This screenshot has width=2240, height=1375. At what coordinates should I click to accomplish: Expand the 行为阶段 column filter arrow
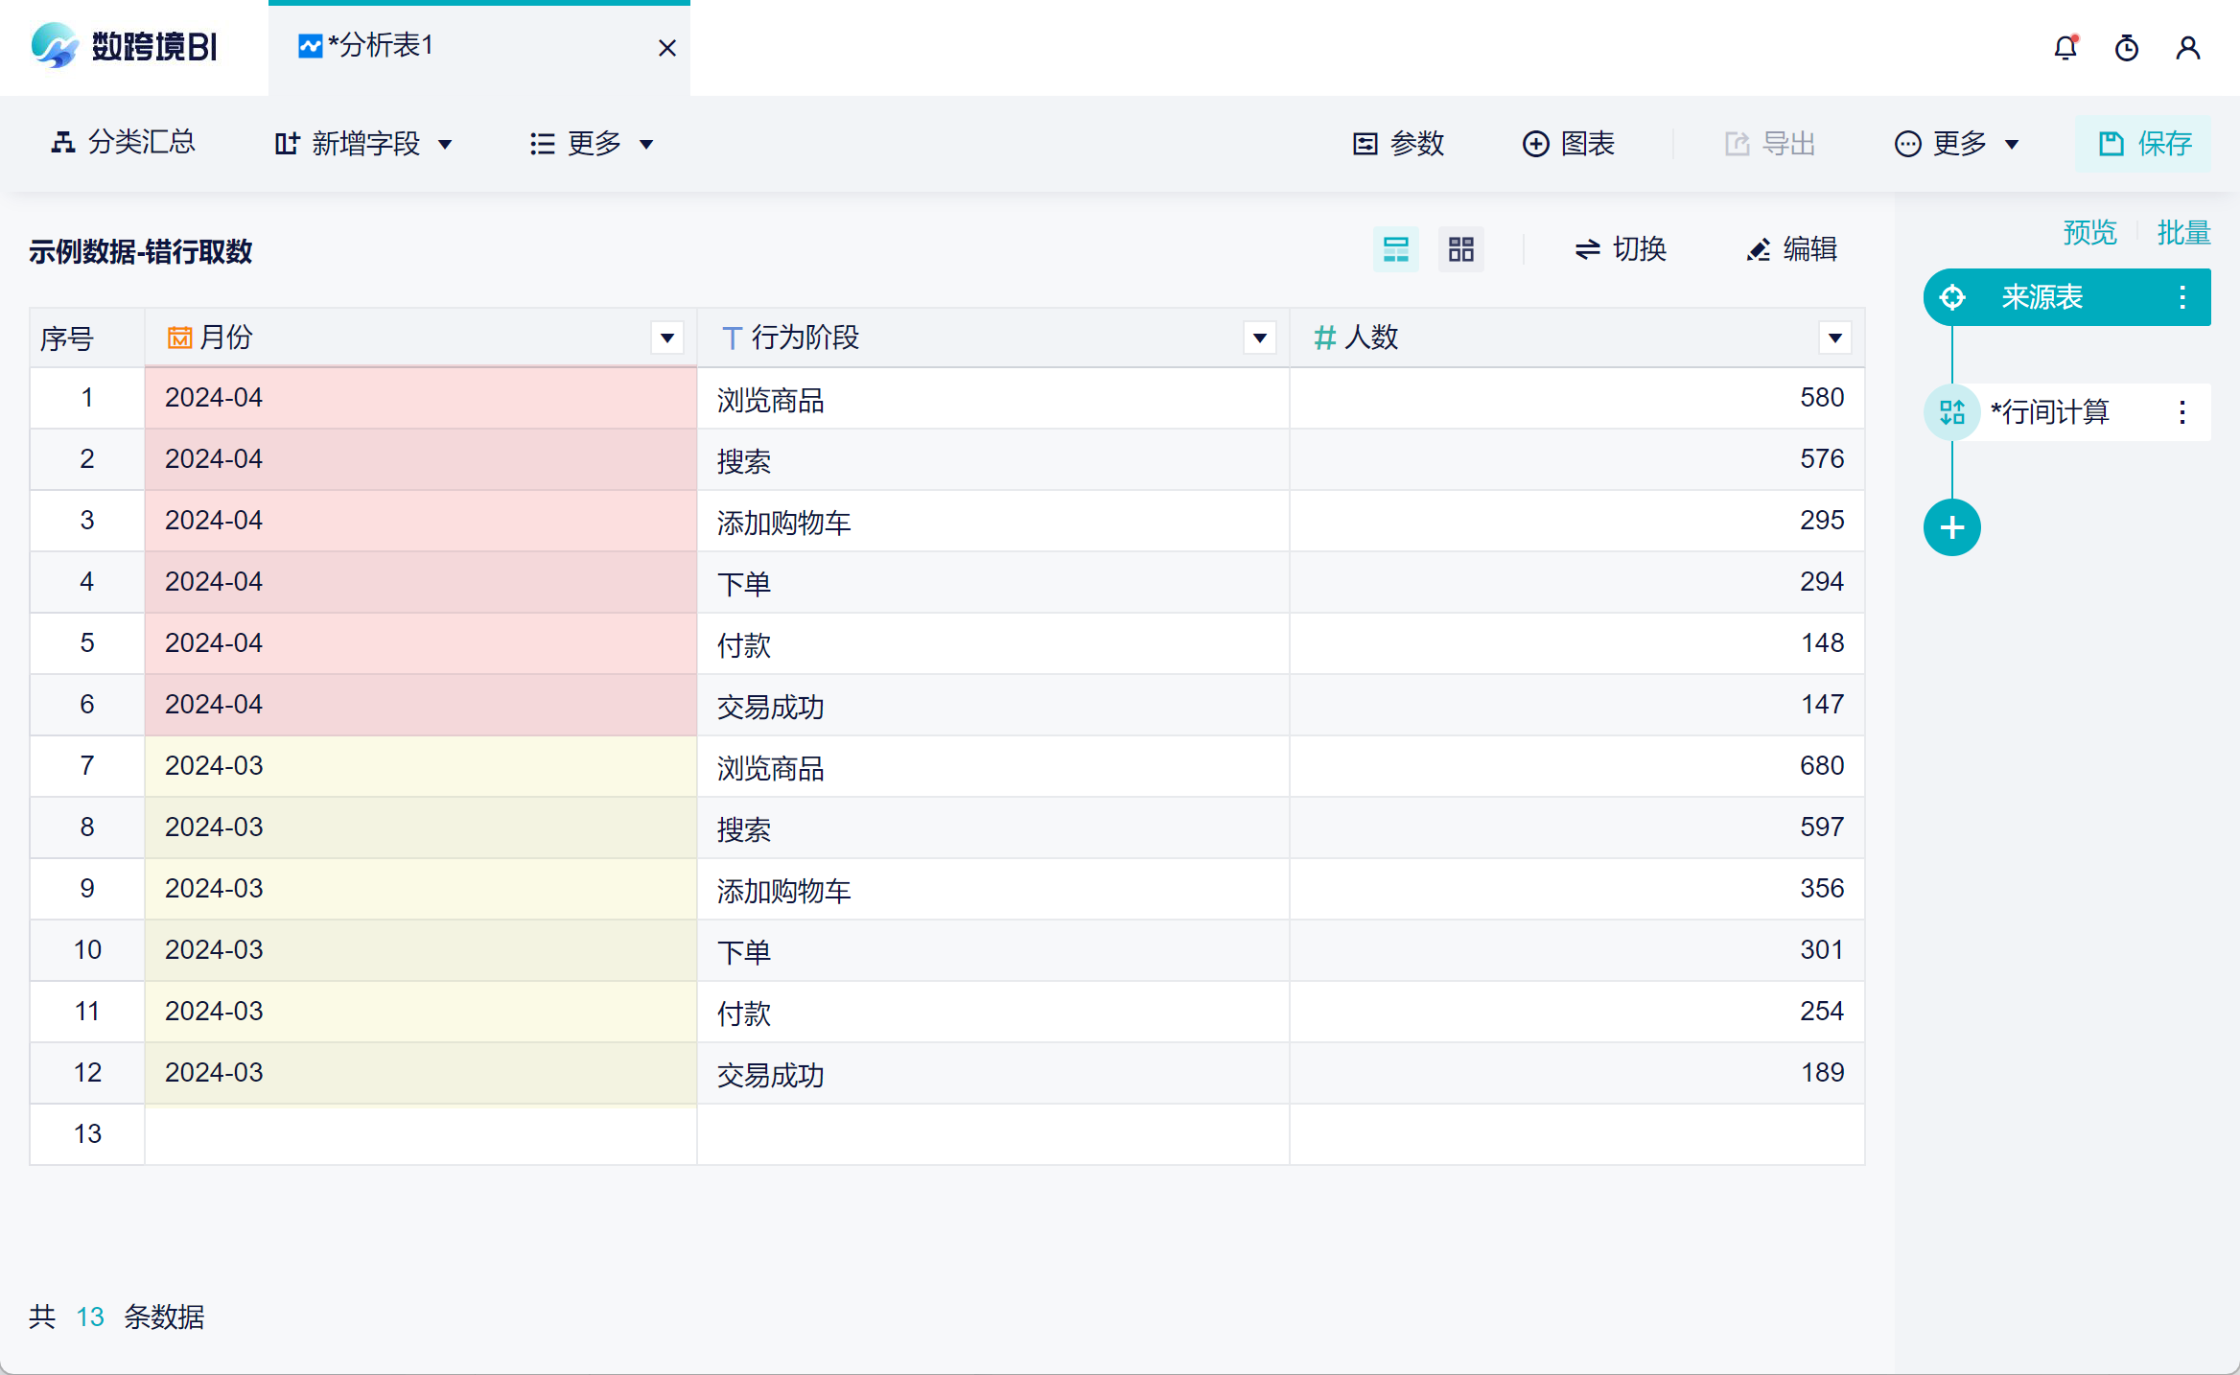point(1260,338)
